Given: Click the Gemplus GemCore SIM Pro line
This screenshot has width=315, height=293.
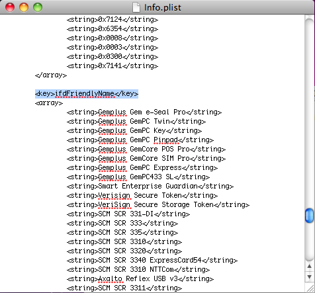Looking at the screenshot, I should tap(146, 159).
